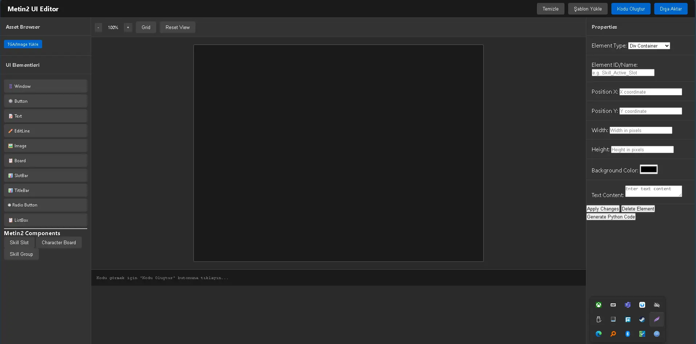Insert the Skill Slot component
This screenshot has width=696, height=344.
pos(19,242)
